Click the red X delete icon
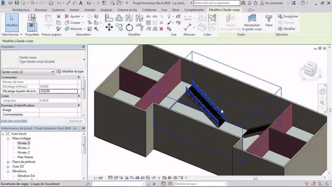332x187 pixels. (161, 29)
